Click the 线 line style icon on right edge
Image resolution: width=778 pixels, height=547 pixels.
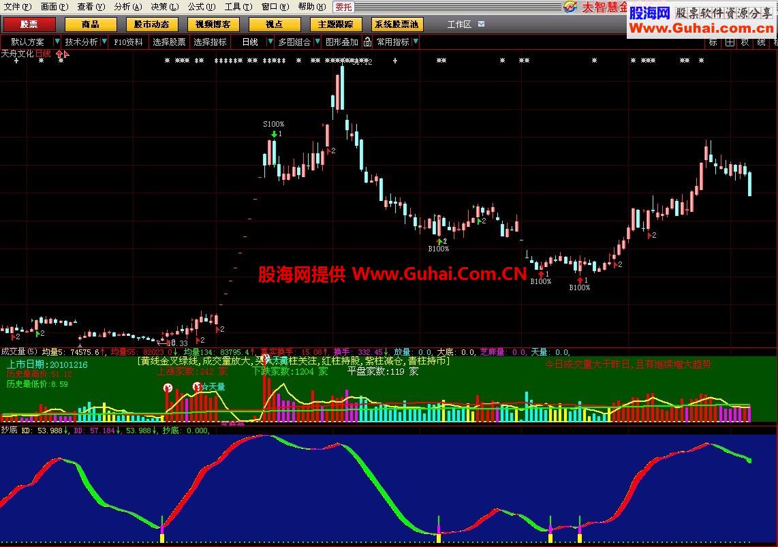click(x=760, y=42)
